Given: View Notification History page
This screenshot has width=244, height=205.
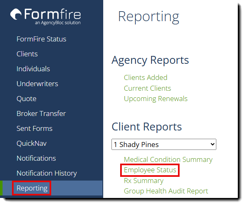Looking at the screenshot, I should (x=47, y=173).
